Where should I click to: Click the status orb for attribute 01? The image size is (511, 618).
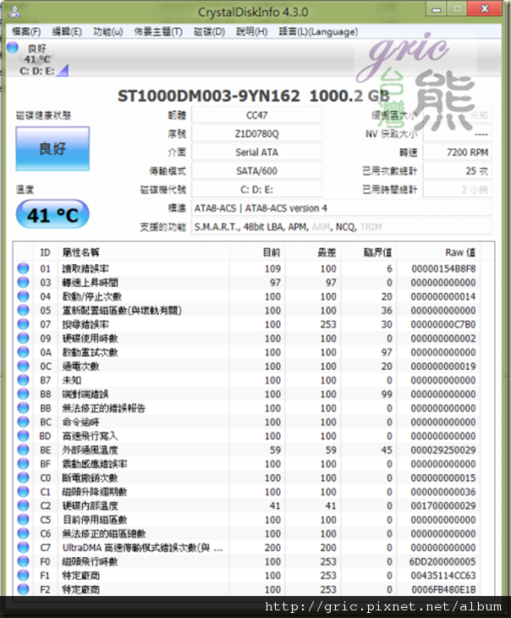(23, 268)
